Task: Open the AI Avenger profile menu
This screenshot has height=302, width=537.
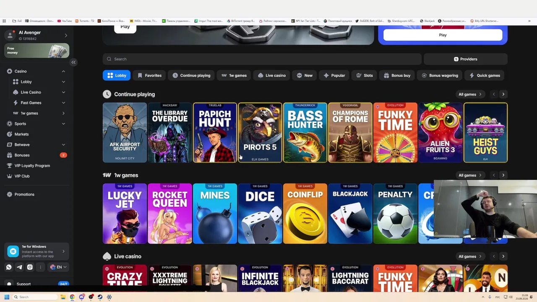Action: (36, 36)
